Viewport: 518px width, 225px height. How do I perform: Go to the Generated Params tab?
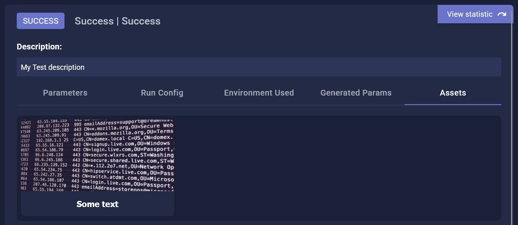point(356,93)
